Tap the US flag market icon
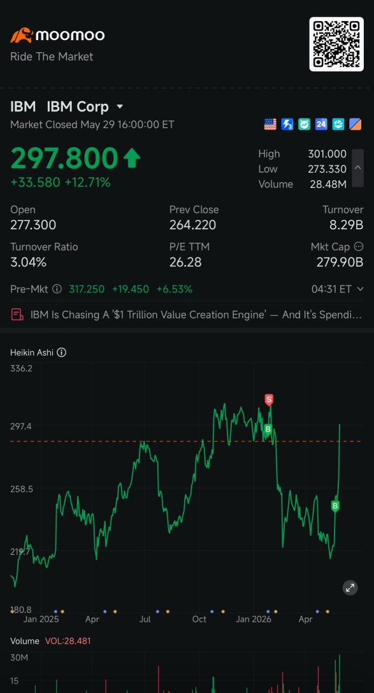This screenshot has width=374, height=693. coord(270,125)
